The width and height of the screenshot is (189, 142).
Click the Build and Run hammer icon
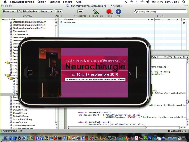[96, 12]
